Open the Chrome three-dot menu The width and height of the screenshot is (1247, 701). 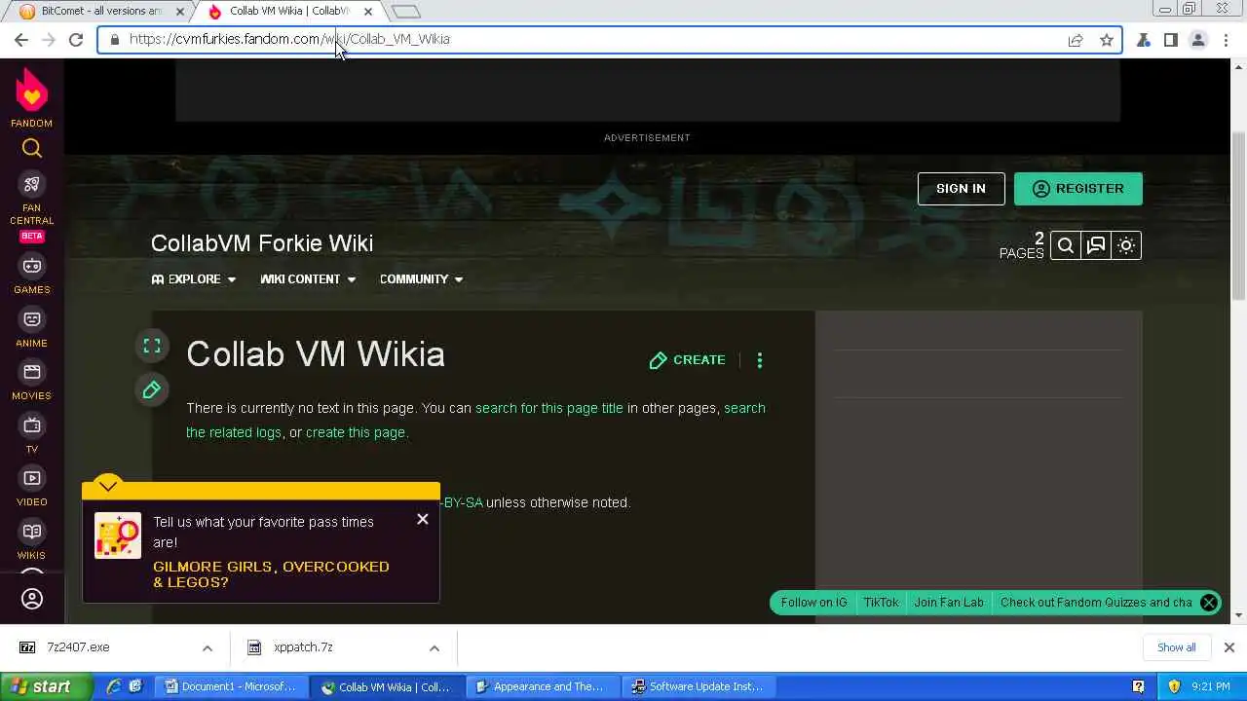[1226, 40]
